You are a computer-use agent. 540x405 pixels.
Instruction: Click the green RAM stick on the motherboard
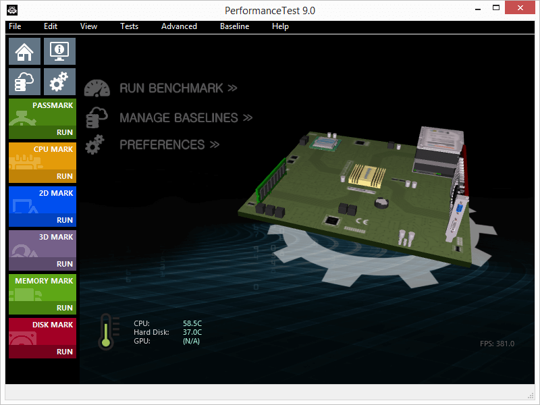point(271,180)
